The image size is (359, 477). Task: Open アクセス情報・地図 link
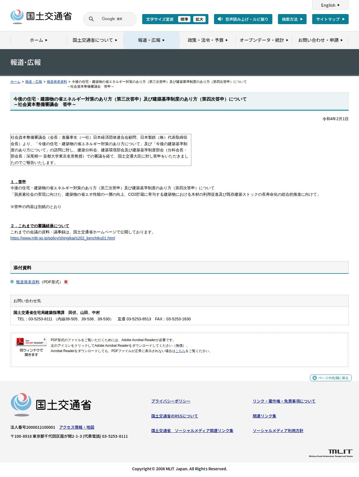(x=77, y=427)
